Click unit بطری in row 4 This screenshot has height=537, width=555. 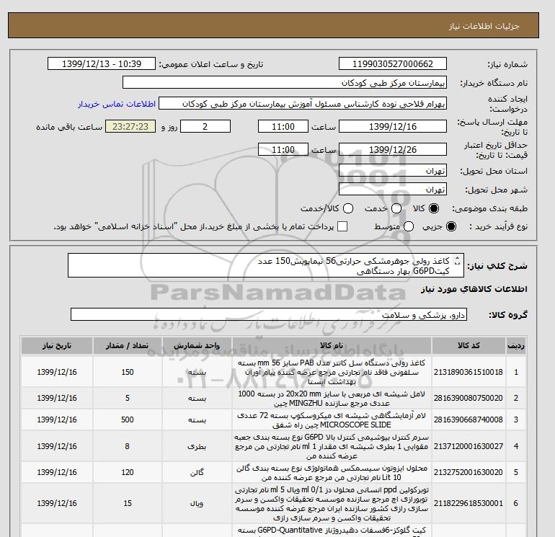(x=197, y=446)
